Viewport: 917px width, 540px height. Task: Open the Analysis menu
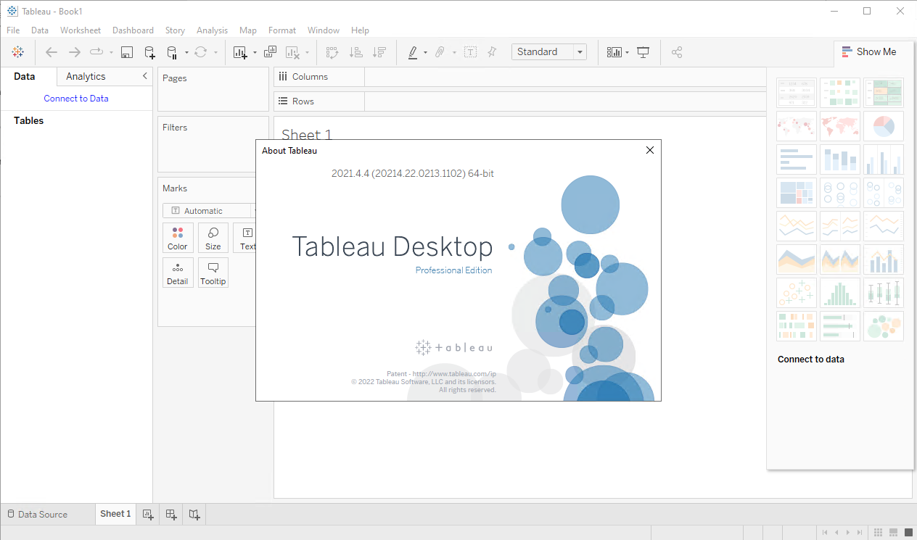[x=212, y=30]
